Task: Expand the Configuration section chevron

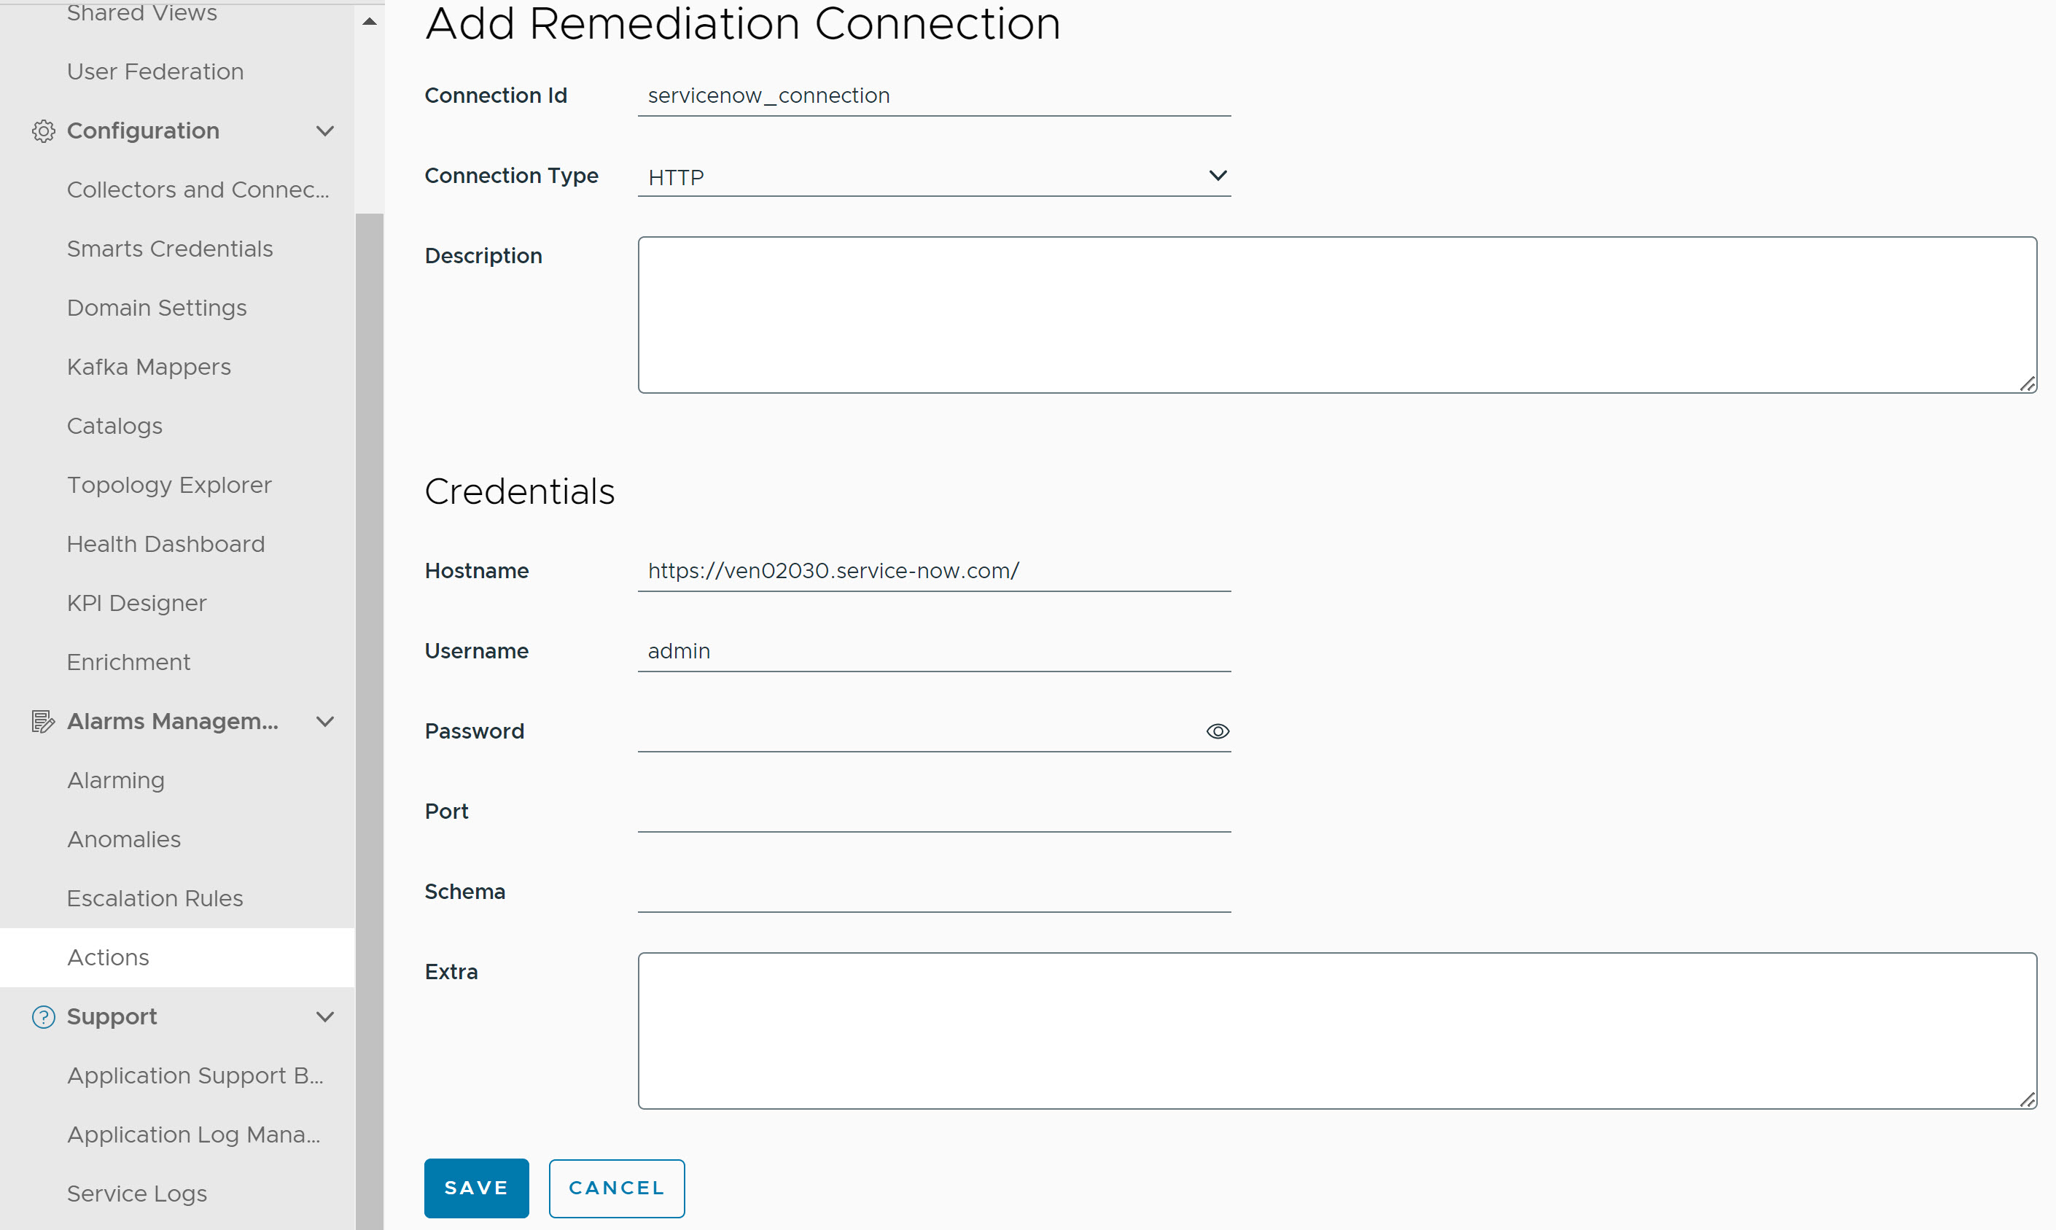Action: pos(324,129)
